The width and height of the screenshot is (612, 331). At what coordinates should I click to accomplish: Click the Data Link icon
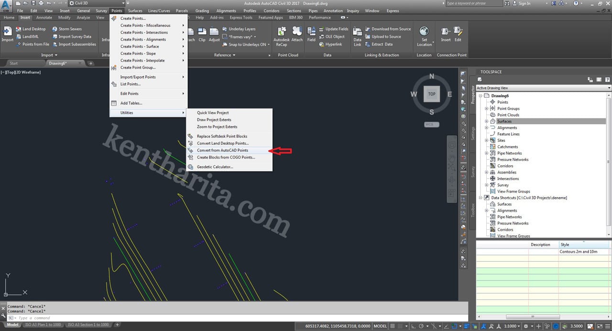pos(357,34)
